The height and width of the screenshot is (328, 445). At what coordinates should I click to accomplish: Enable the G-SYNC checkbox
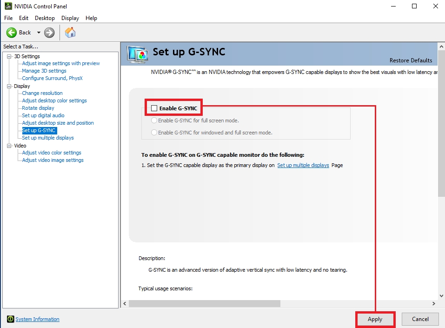pos(154,108)
